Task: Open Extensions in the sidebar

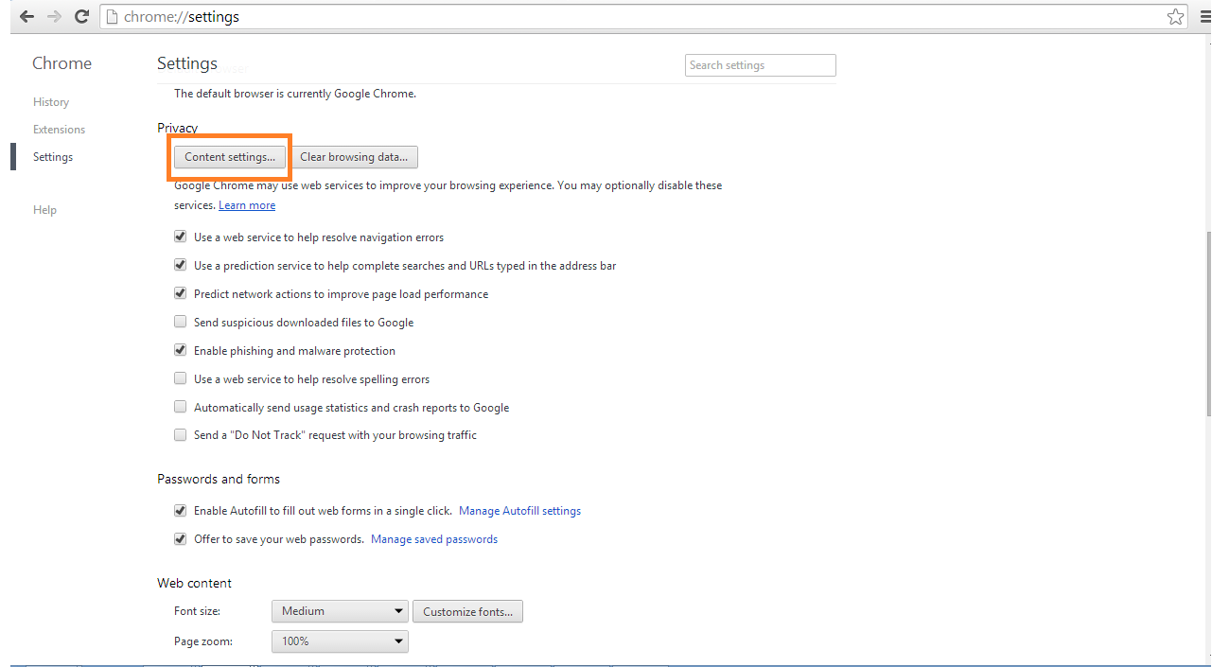Action: pos(59,130)
